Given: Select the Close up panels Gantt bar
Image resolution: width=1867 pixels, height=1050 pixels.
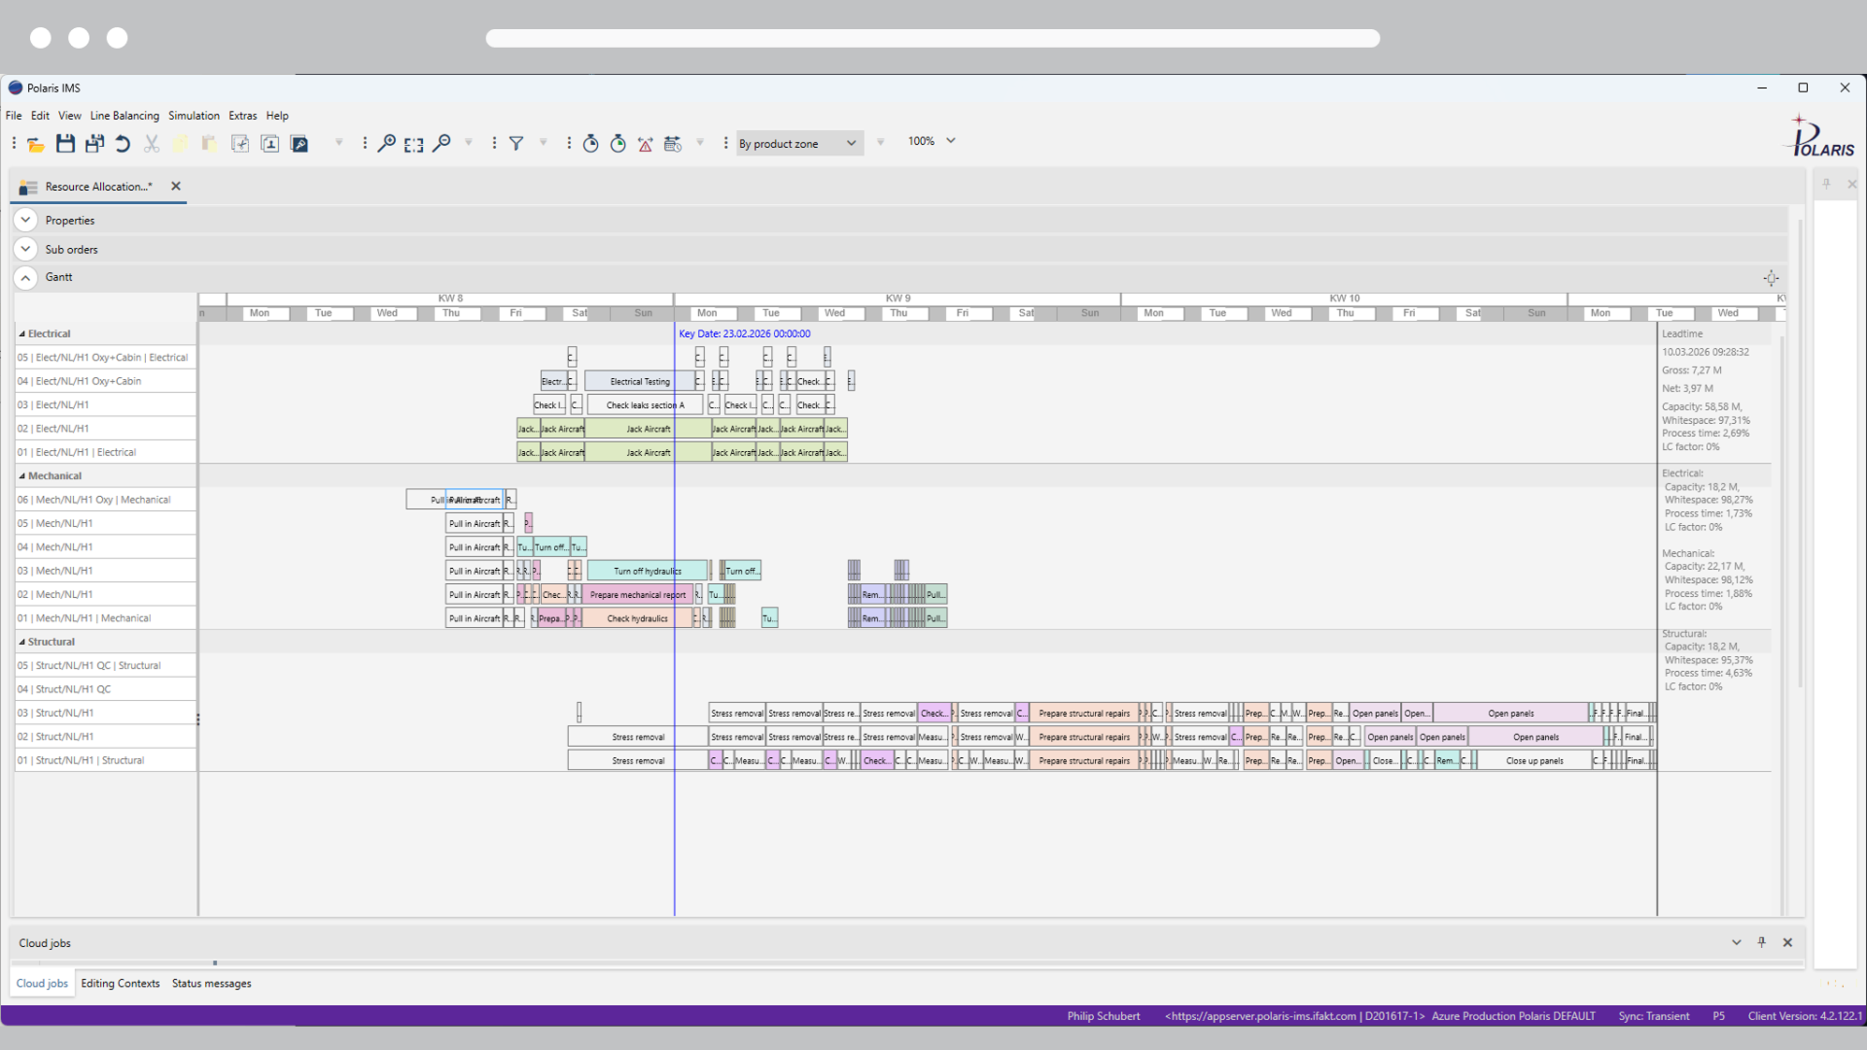Looking at the screenshot, I should [x=1534, y=760].
